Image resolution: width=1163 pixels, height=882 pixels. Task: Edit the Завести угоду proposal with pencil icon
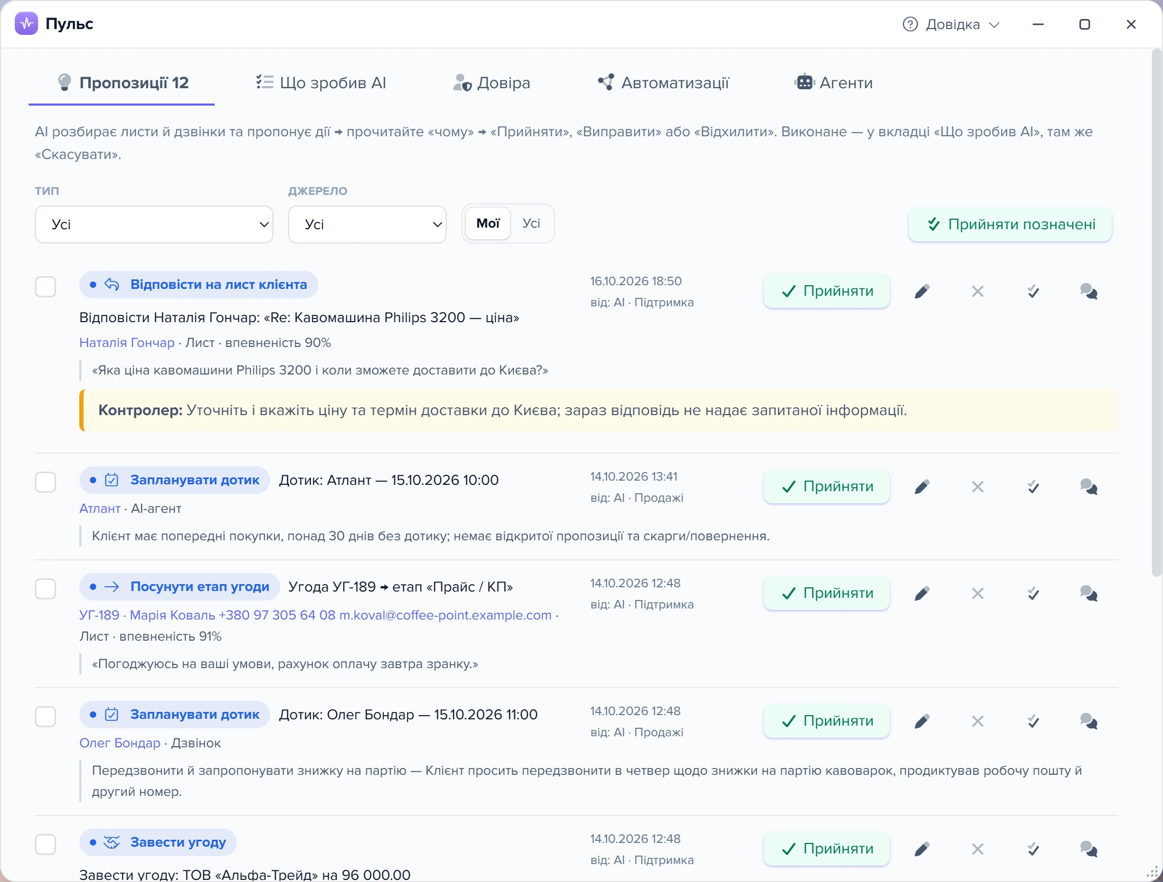pyautogui.click(x=922, y=849)
